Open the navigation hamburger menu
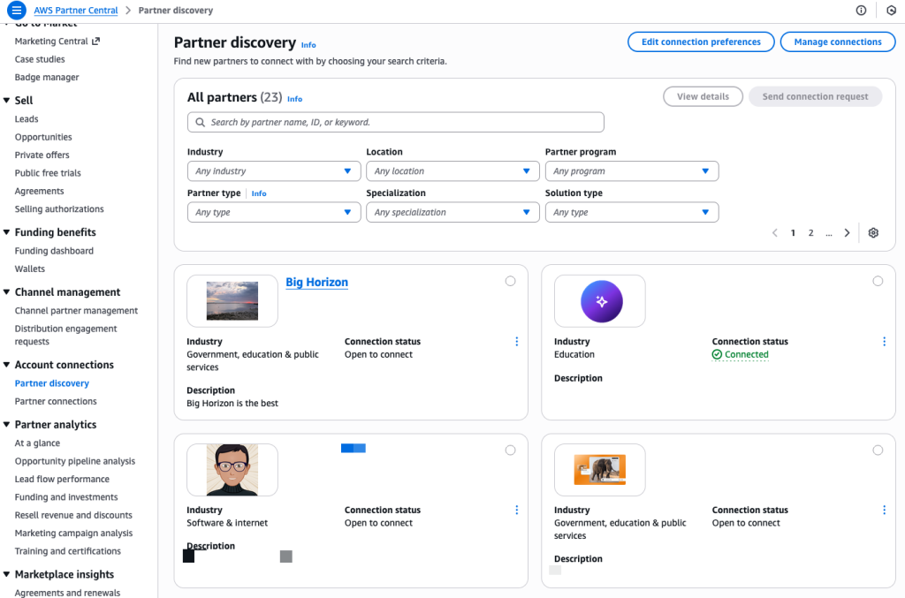Viewport: 905px width, 598px height. click(15, 10)
